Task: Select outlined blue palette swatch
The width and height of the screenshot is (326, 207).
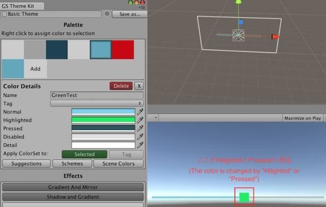Action: pos(101,49)
